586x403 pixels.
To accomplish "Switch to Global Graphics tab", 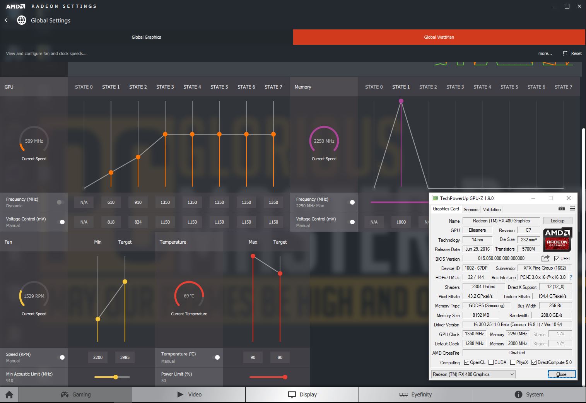I will point(146,37).
